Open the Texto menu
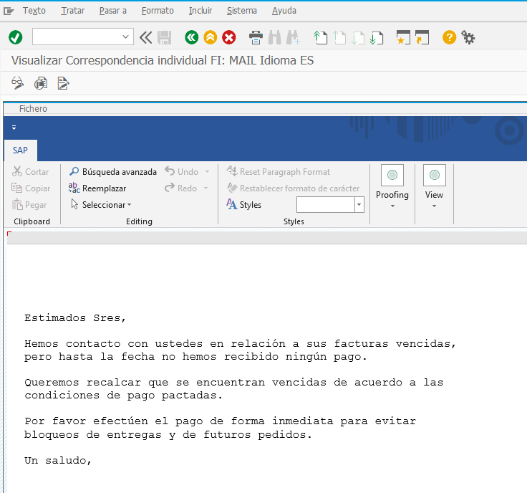 click(x=34, y=11)
